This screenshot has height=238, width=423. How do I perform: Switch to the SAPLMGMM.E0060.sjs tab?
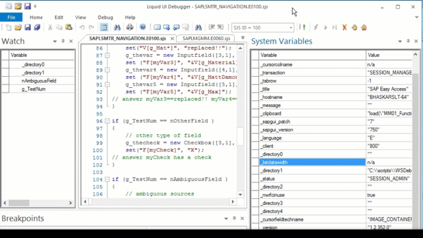(206, 38)
